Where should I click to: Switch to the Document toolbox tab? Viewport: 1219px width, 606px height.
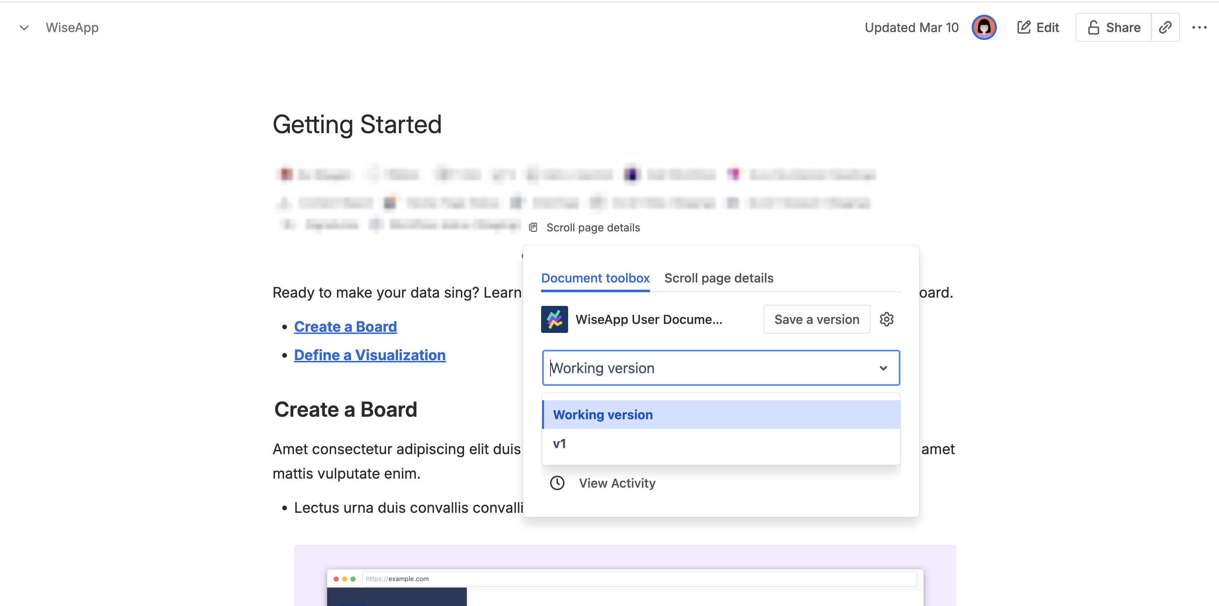click(x=595, y=278)
